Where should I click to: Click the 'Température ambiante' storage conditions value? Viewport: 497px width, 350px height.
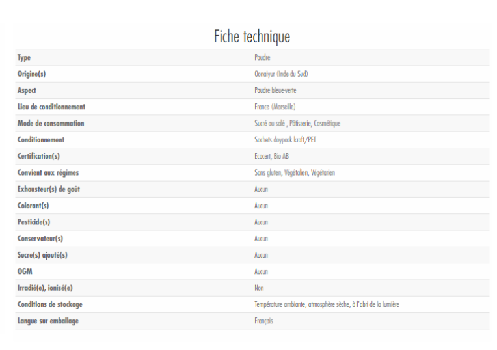(x=327, y=304)
